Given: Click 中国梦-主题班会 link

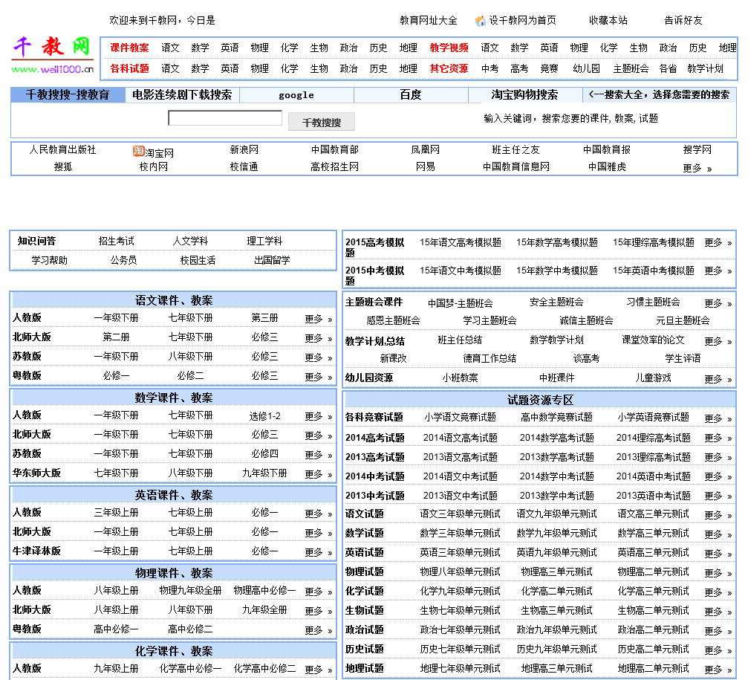Looking at the screenshot, I should (461, 303).
